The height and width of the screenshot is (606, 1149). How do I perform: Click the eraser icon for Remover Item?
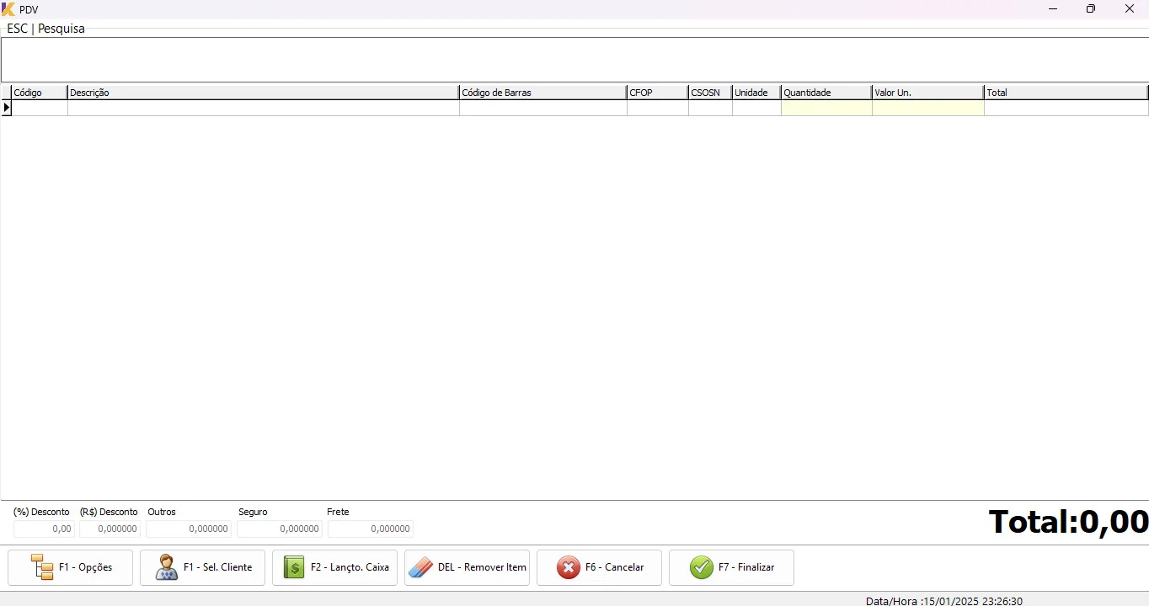(x=420, y=567)
